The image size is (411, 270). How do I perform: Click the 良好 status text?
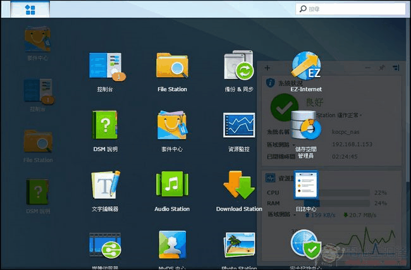pyautogui.click(x=314, y=102)
